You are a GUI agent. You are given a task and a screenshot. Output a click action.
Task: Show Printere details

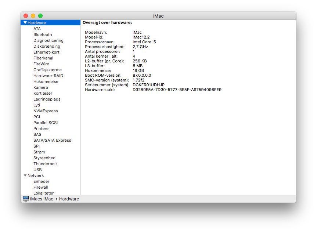41,128
